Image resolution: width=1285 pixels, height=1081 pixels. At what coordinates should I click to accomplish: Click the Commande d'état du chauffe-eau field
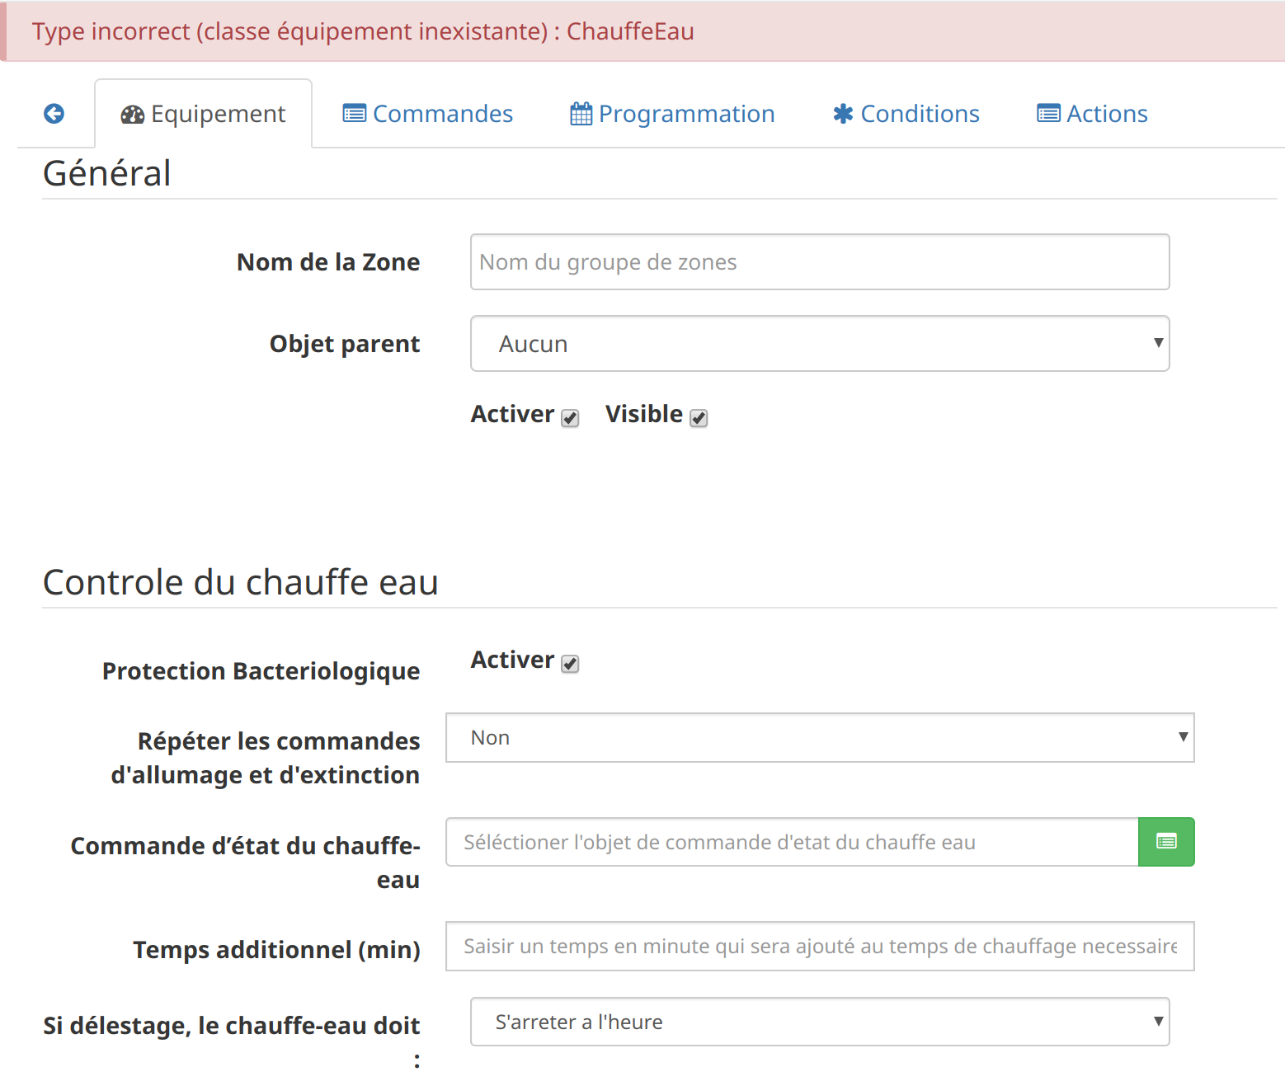(792, 842)
